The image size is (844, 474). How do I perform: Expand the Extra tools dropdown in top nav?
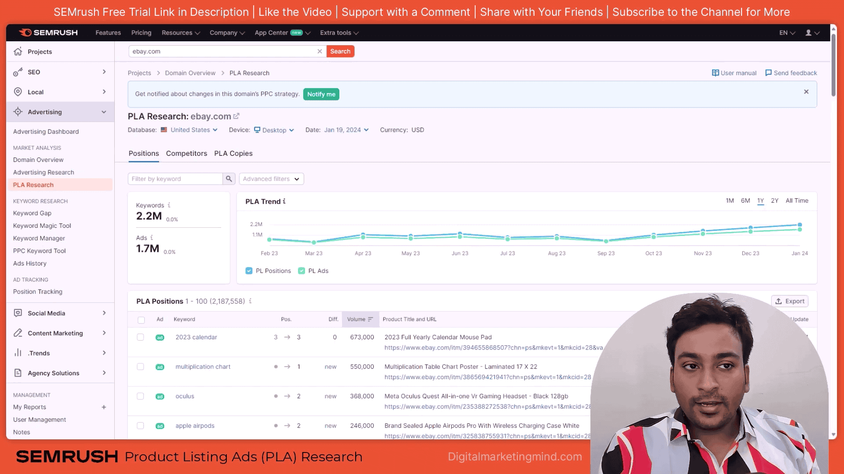(339, 32)
